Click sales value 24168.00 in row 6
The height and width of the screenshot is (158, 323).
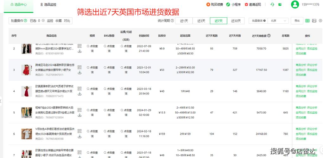pos(261,134)
